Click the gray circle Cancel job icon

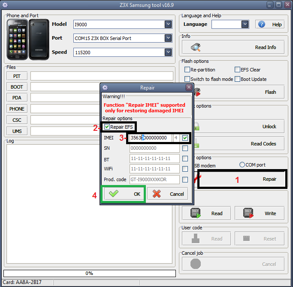196,264
